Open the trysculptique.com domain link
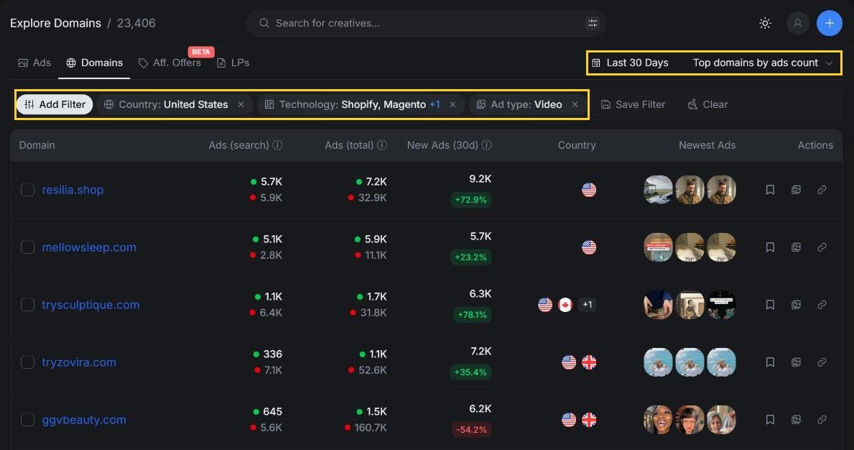854x450 pixels. tap(90, 305)
